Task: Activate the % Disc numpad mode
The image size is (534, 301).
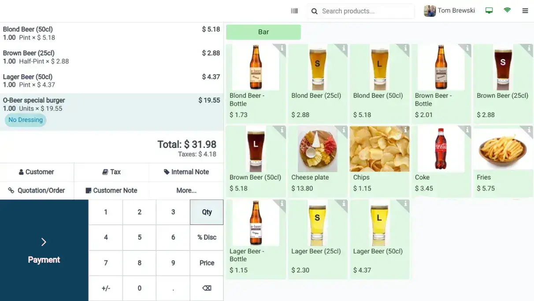Action: 207,238
